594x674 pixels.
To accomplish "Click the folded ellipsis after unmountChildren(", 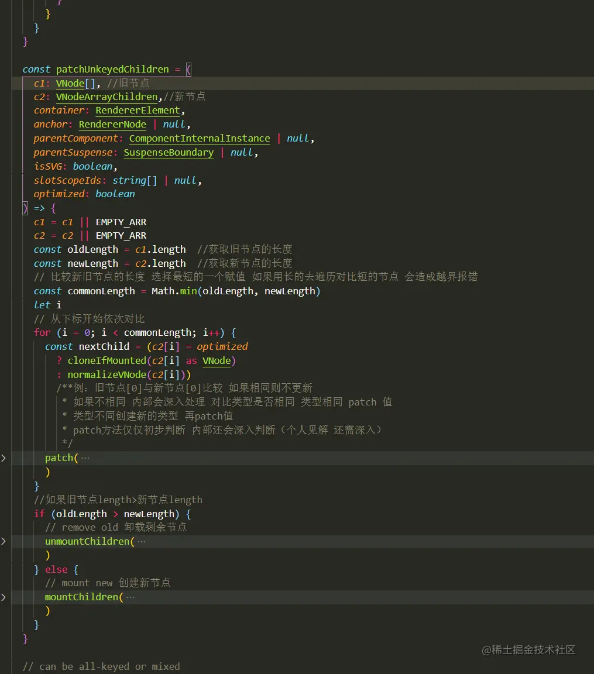I will pyautogui.click(x=142, y=542).
